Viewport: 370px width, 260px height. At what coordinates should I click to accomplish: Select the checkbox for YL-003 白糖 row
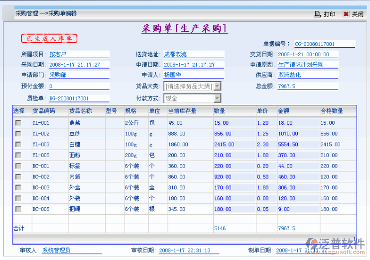pos(18,145)
